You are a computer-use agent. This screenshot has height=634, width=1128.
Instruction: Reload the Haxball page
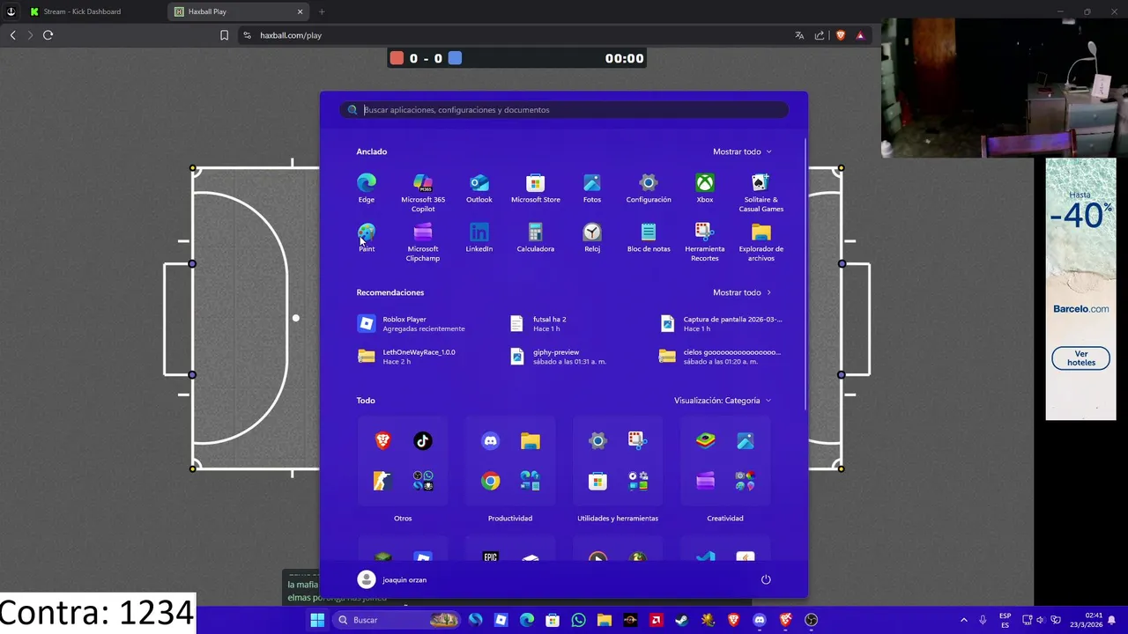(x=48, y=35)
